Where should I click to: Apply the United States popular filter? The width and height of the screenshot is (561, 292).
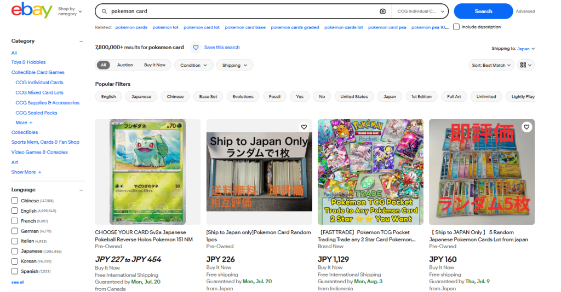[354, 96]
